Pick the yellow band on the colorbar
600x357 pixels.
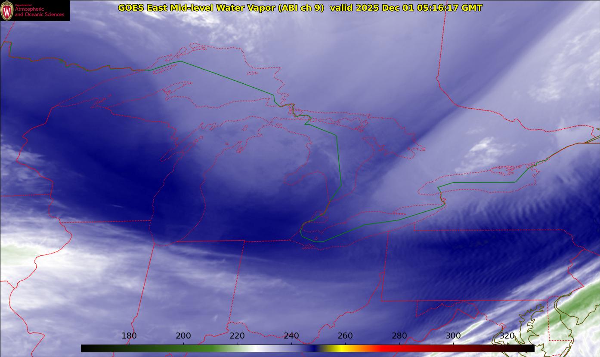pos(340,348)
